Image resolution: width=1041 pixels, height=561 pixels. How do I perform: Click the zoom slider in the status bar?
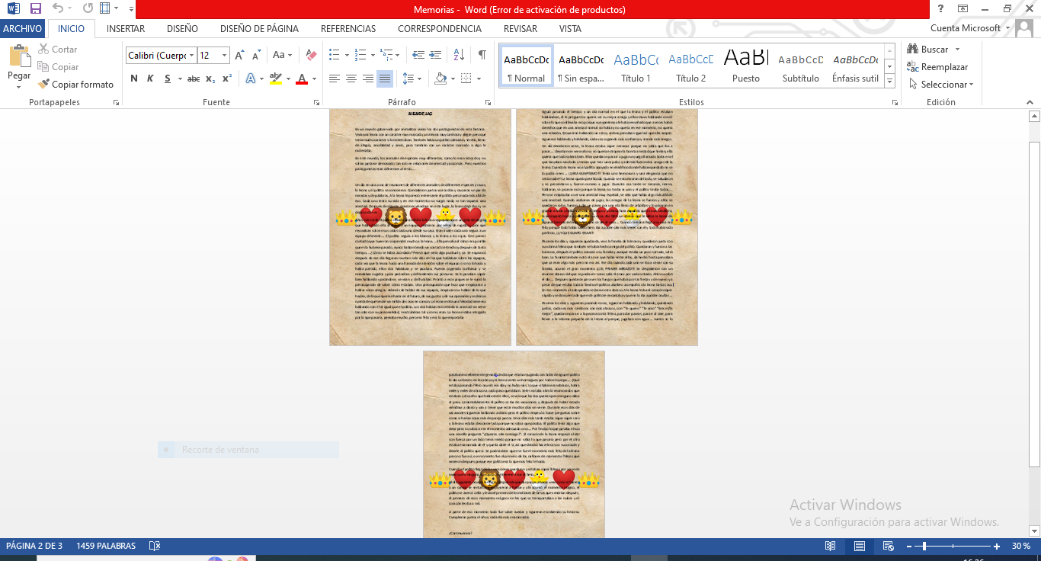click(x=924, y=546)
